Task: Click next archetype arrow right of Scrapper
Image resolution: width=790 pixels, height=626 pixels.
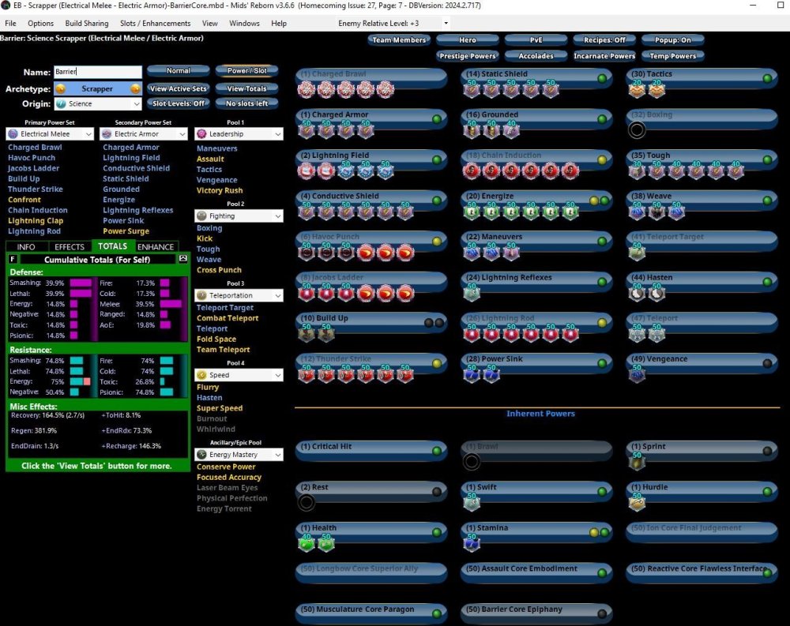Action: [135, 89]
